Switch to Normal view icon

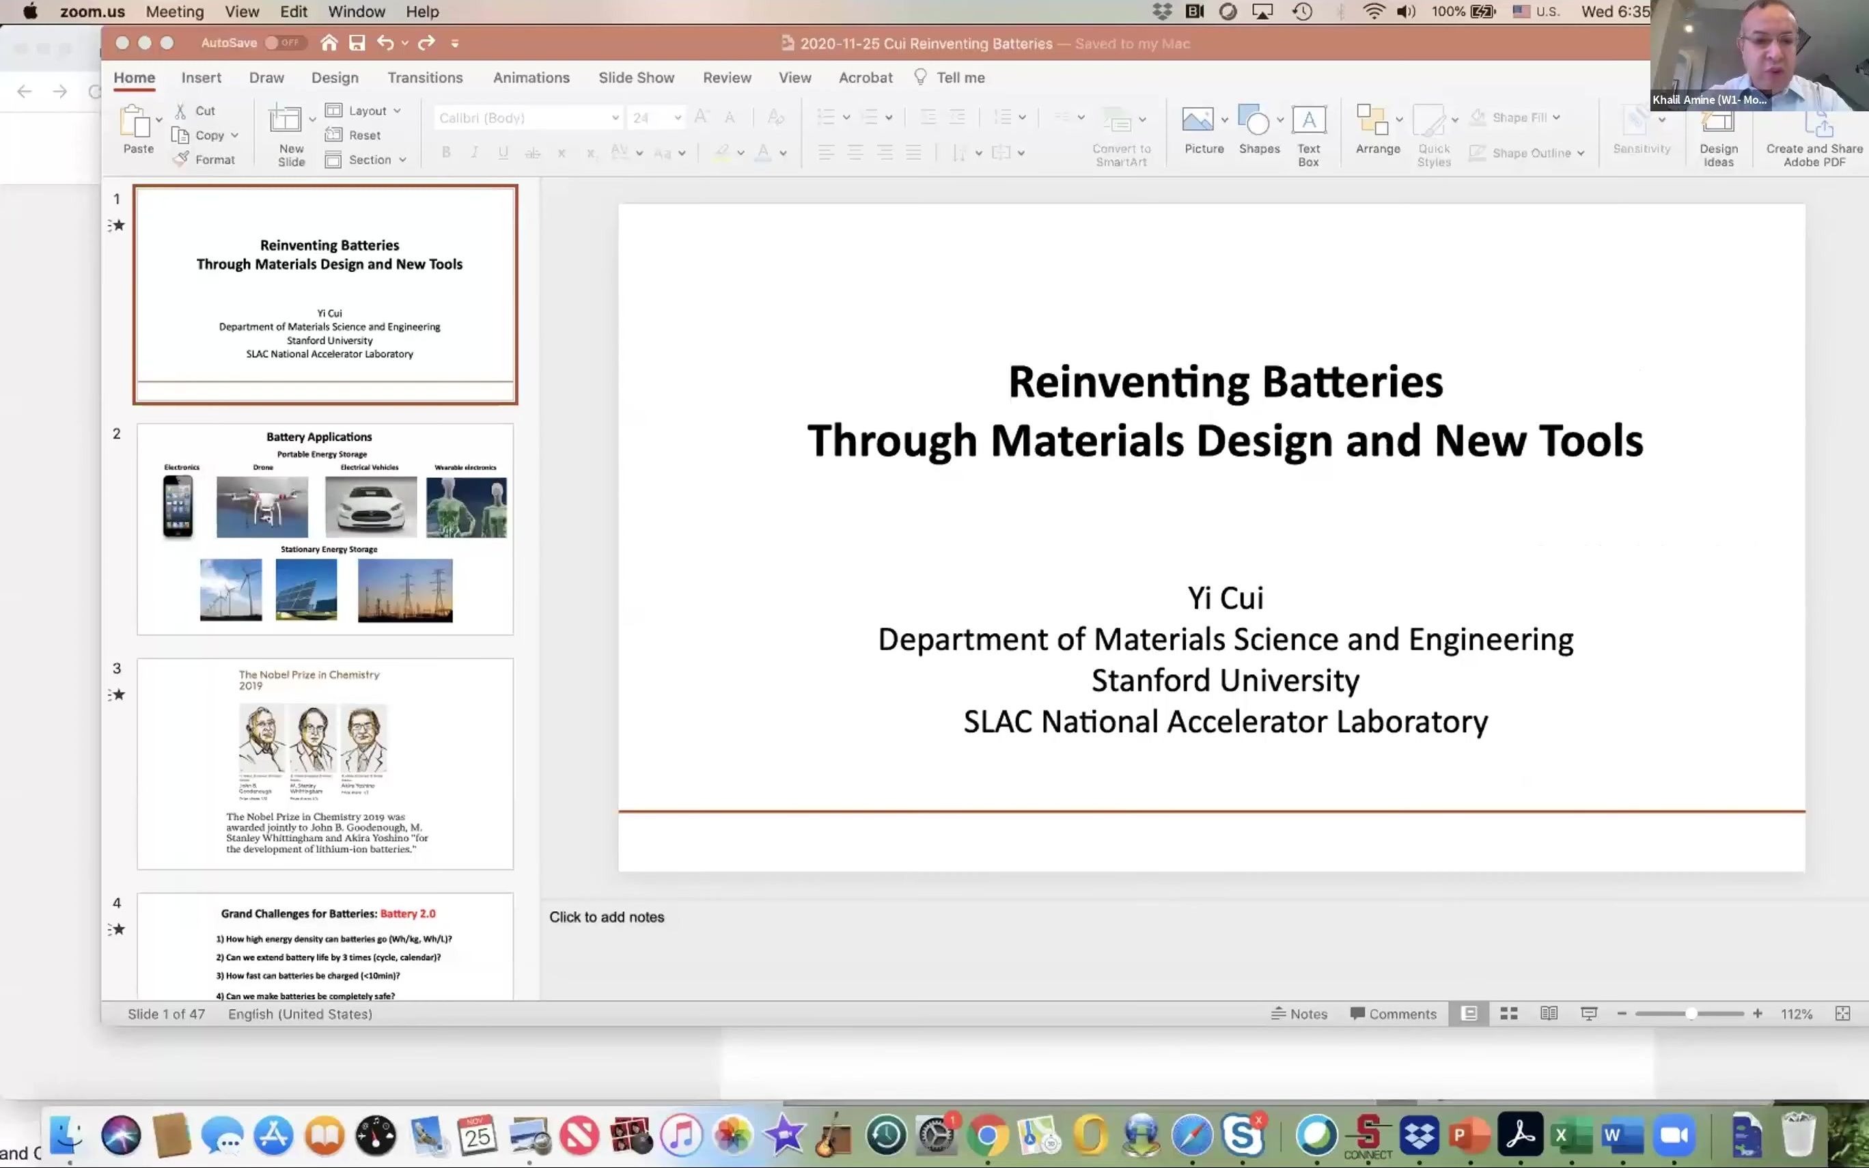[1469, 1014]
